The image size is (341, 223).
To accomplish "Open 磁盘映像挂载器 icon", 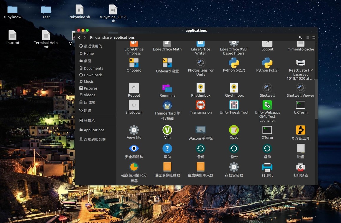I will click(x=167, y=167).
